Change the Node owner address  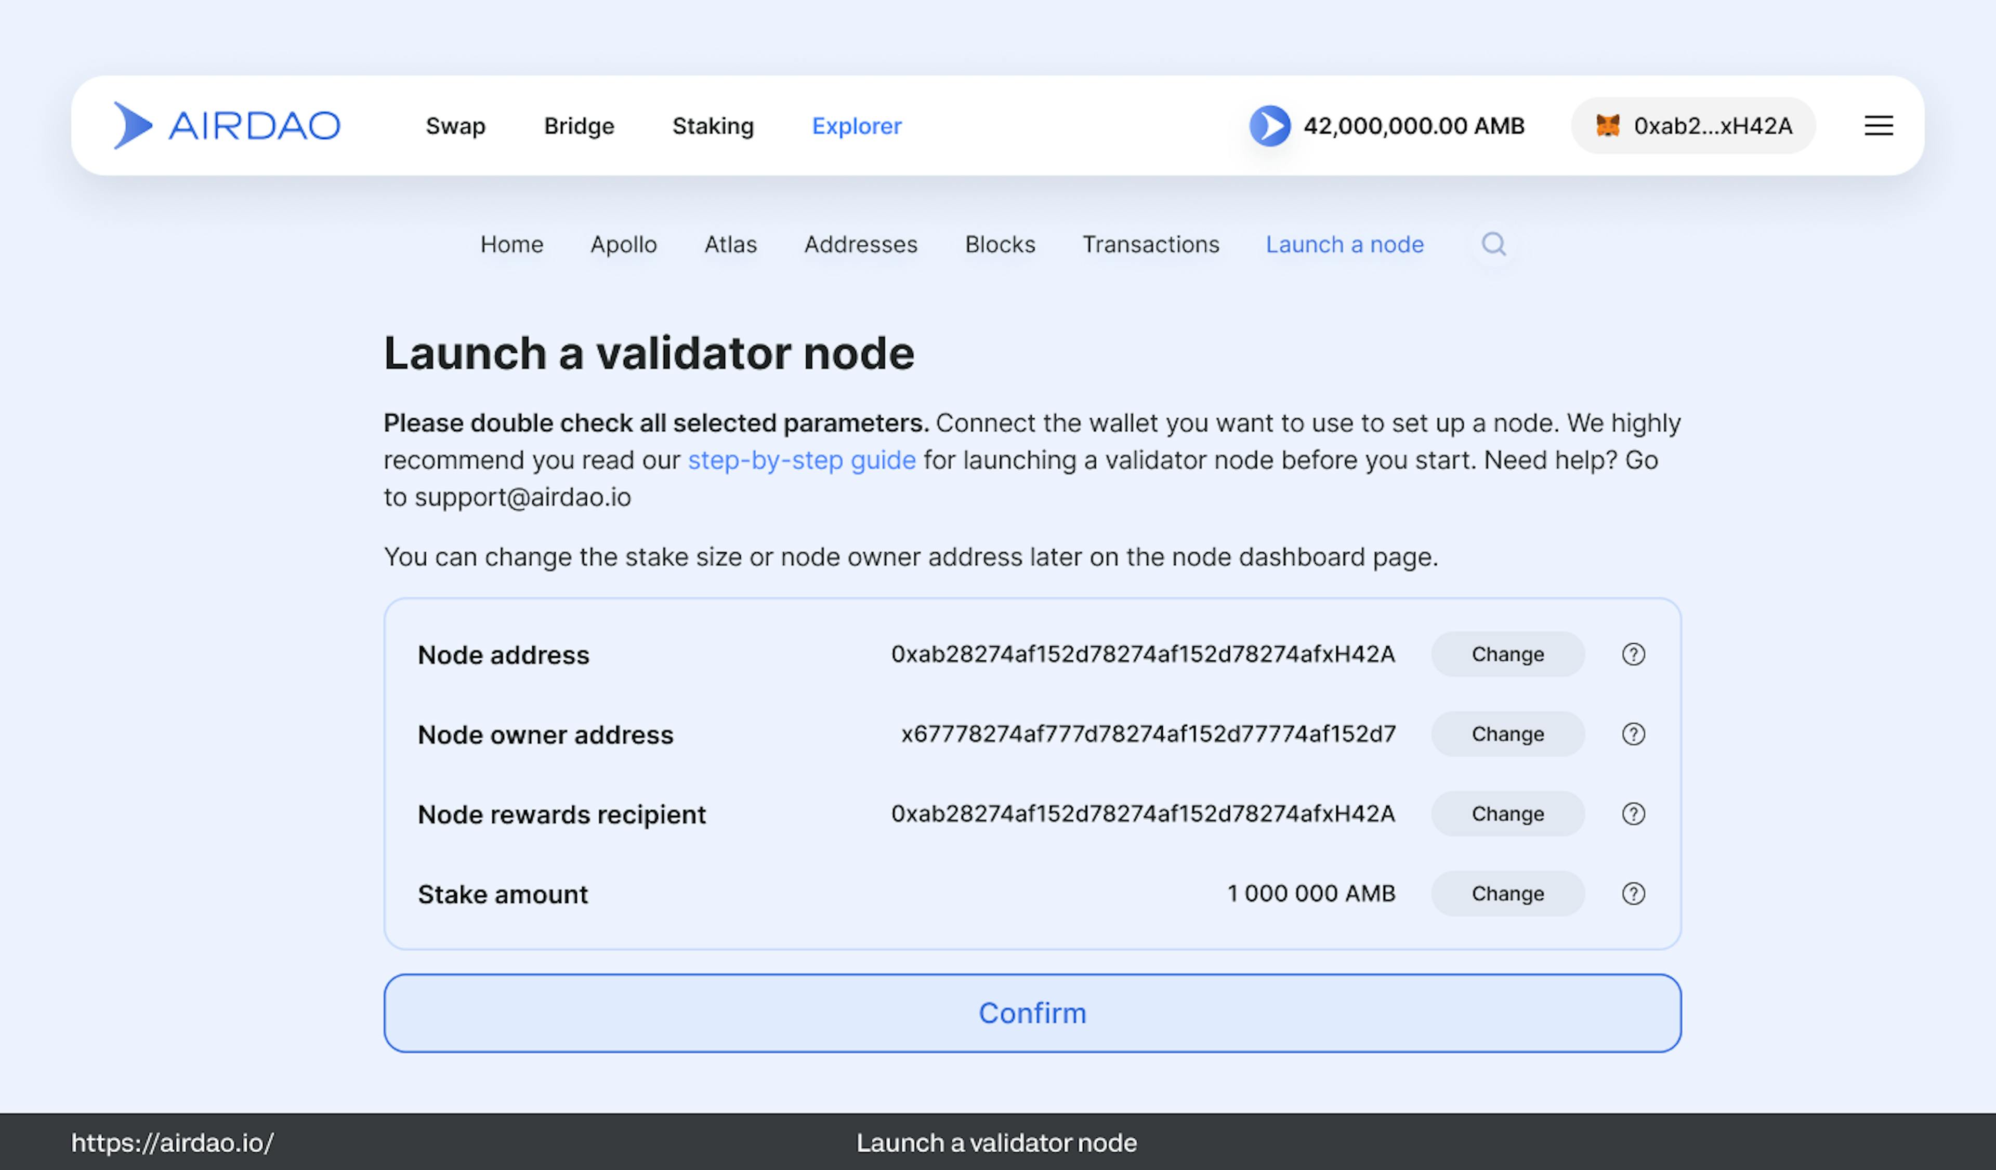click(1507, 734)
